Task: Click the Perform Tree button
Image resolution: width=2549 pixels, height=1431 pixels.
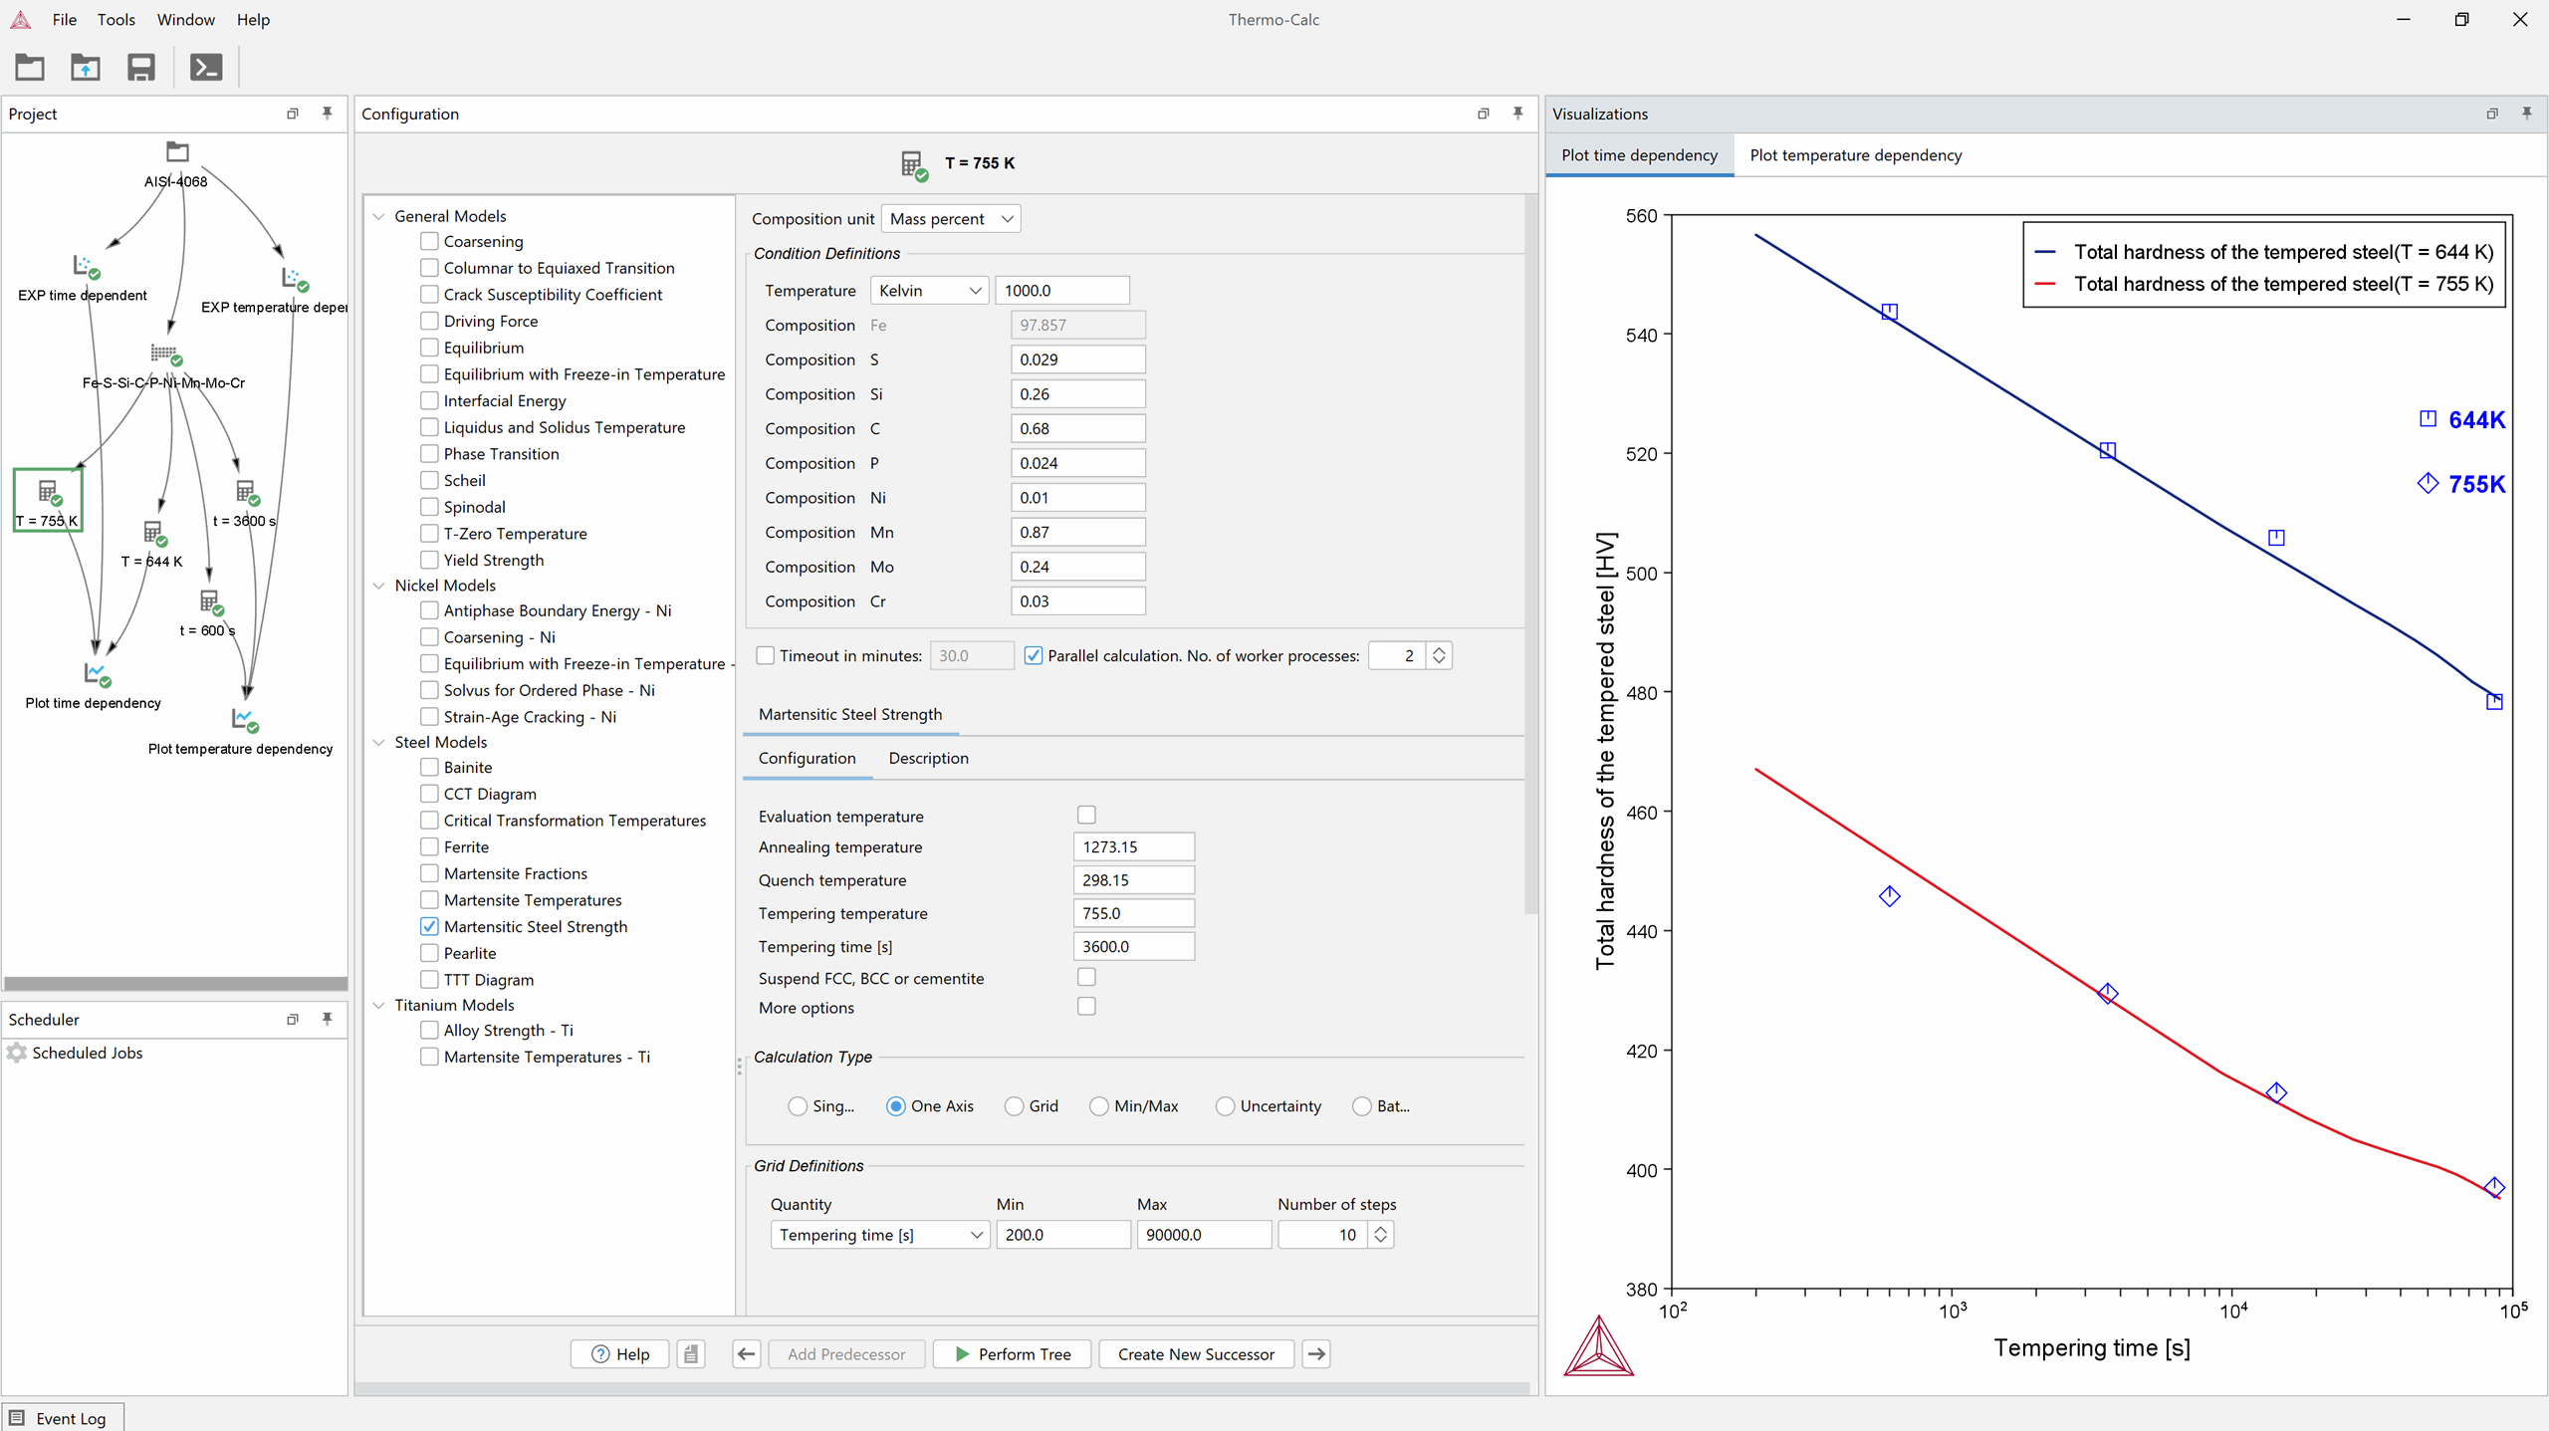Action: point(1012,1353)
